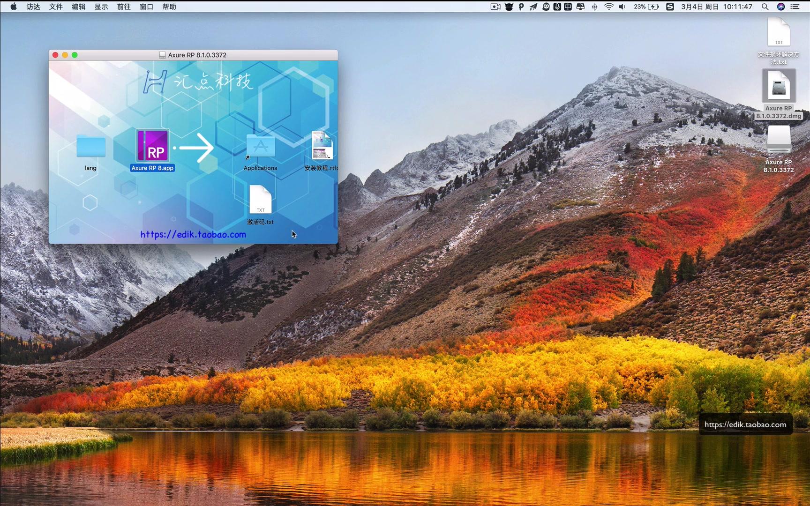Open the 帮助 menu
This screenshot has width=810, height=506.
tap(169, 7)
